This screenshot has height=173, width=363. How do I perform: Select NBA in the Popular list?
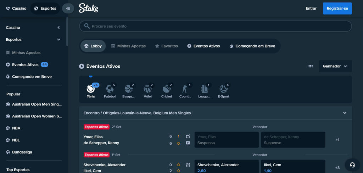[x=13, y=128]
